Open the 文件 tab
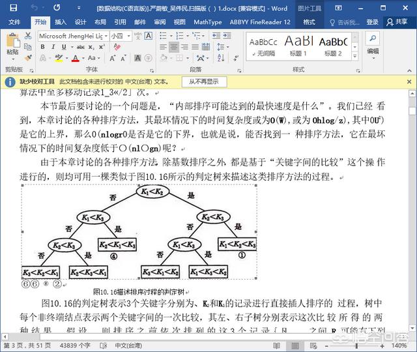Screen dimensions: 417x352 pos(14,22)
